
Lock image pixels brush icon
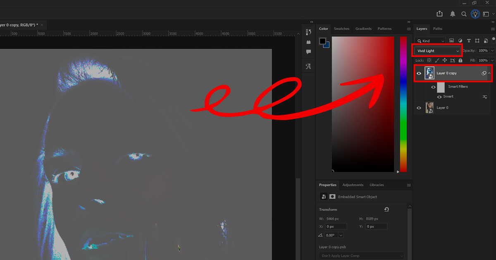point(437,60)
